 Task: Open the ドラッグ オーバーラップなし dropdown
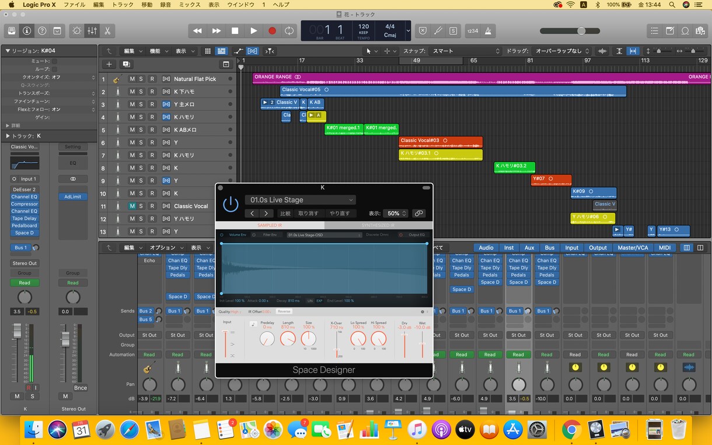coord(562,51)
